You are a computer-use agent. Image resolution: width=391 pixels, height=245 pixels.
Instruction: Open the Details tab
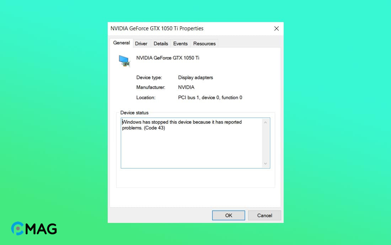pos(161,43)
